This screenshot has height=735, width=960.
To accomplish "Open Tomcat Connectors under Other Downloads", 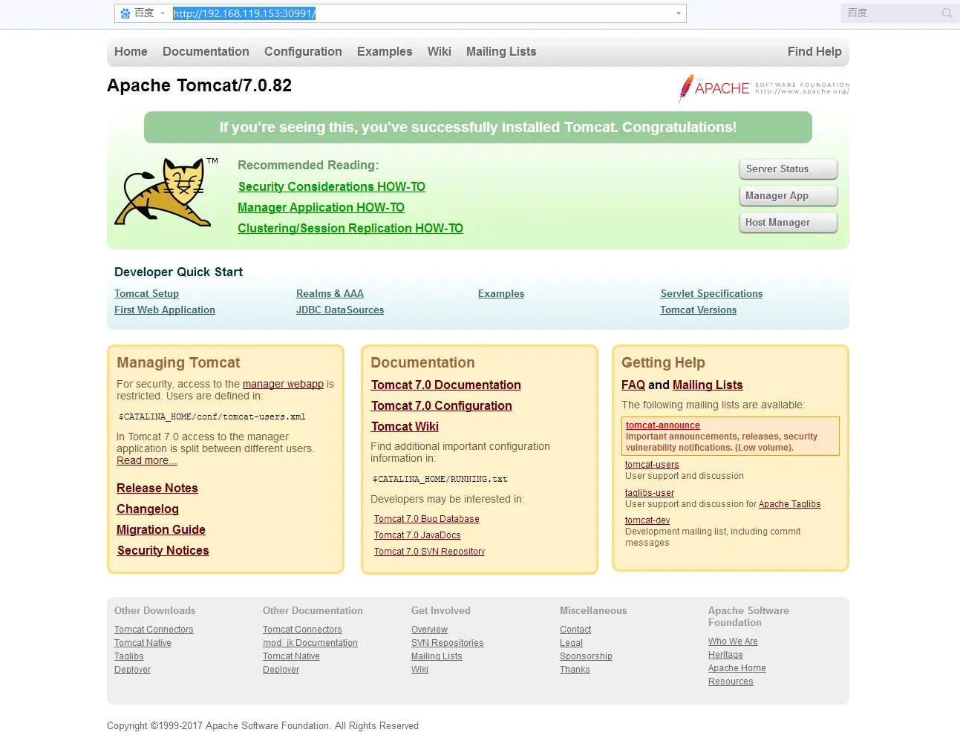I will (x=154, y=630).
